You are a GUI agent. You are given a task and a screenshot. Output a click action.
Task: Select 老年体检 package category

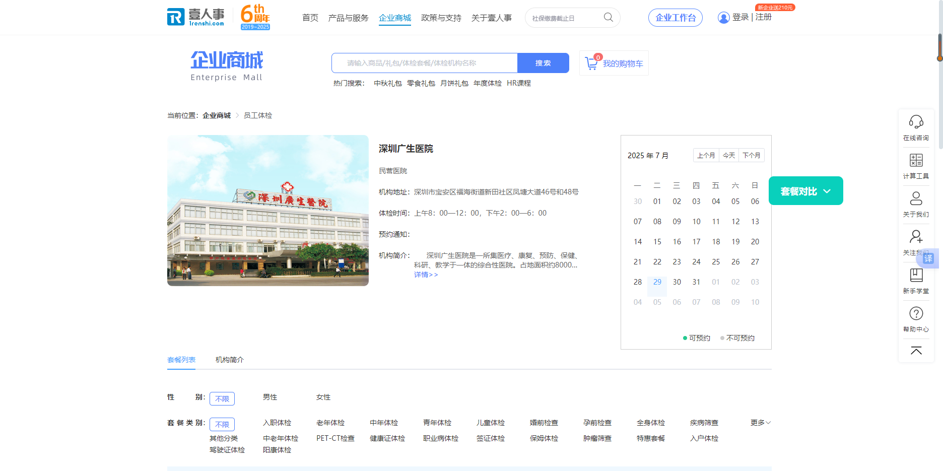click(330, 423)
